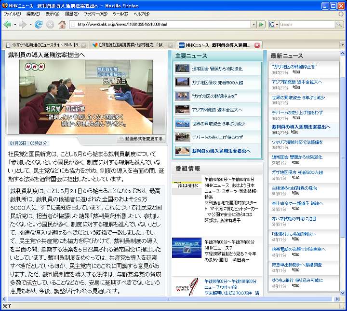The height and width of the screenshot is (311, 347).
Task: Click the Stop loading icon
Action: 50,24
